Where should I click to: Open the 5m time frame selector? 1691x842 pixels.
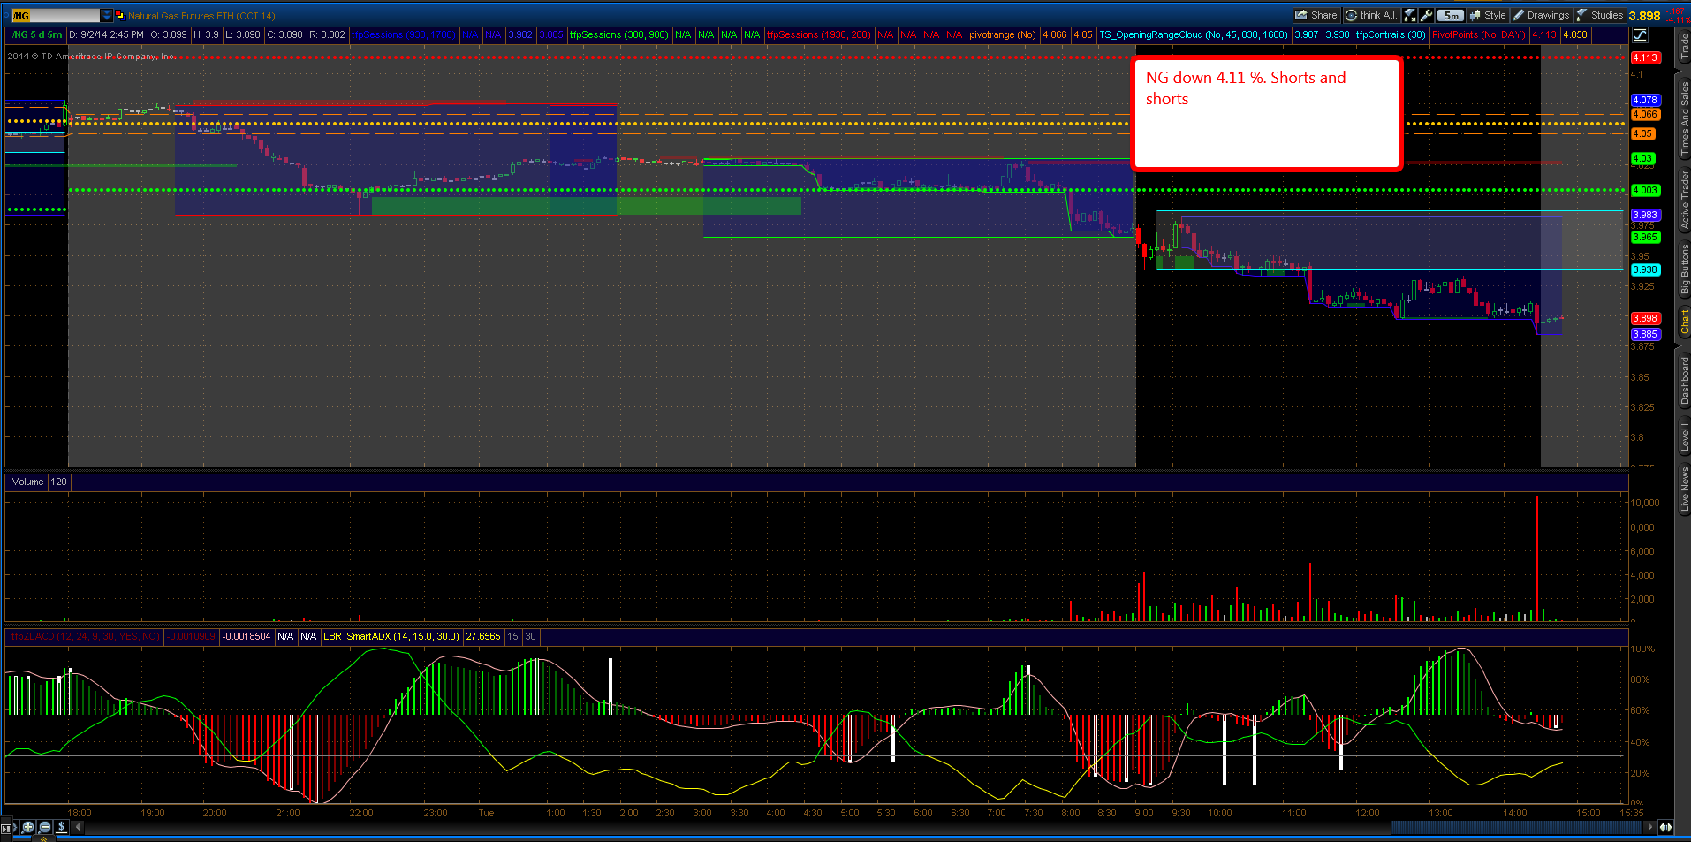(1451, 15)
